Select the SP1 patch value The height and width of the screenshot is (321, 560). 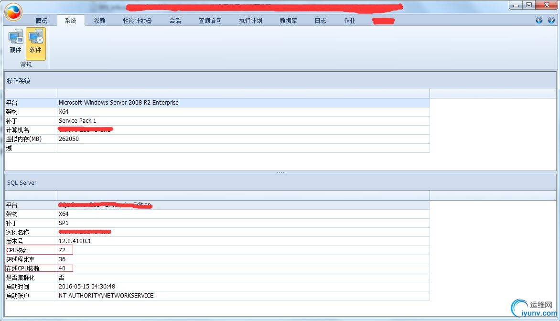tap(64, 223)
